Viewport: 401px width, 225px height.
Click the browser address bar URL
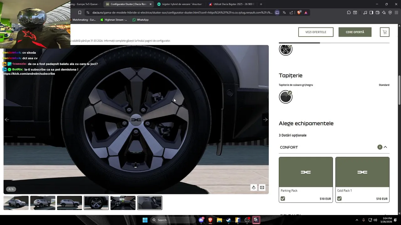[x=182, y=12]
